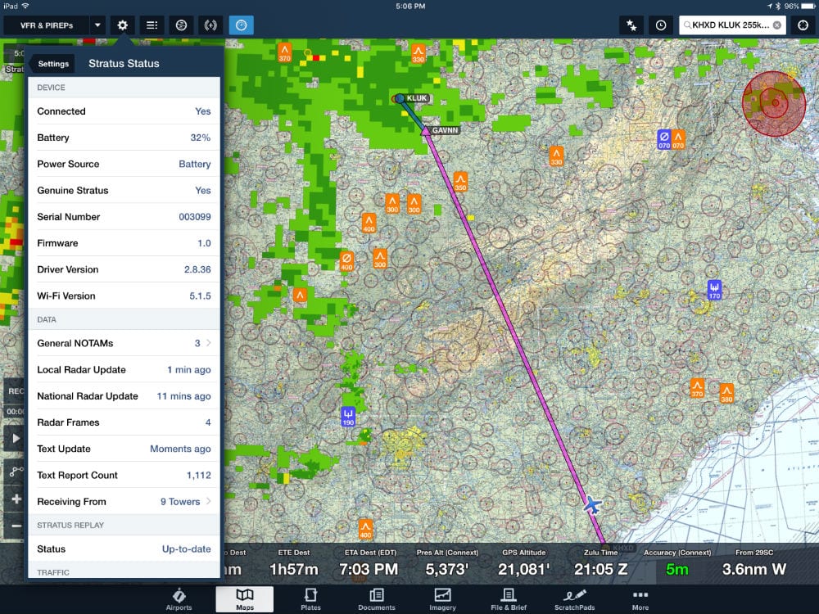Tap the Radar Frames value
This screenshot has width=819, height=614.
208,422
